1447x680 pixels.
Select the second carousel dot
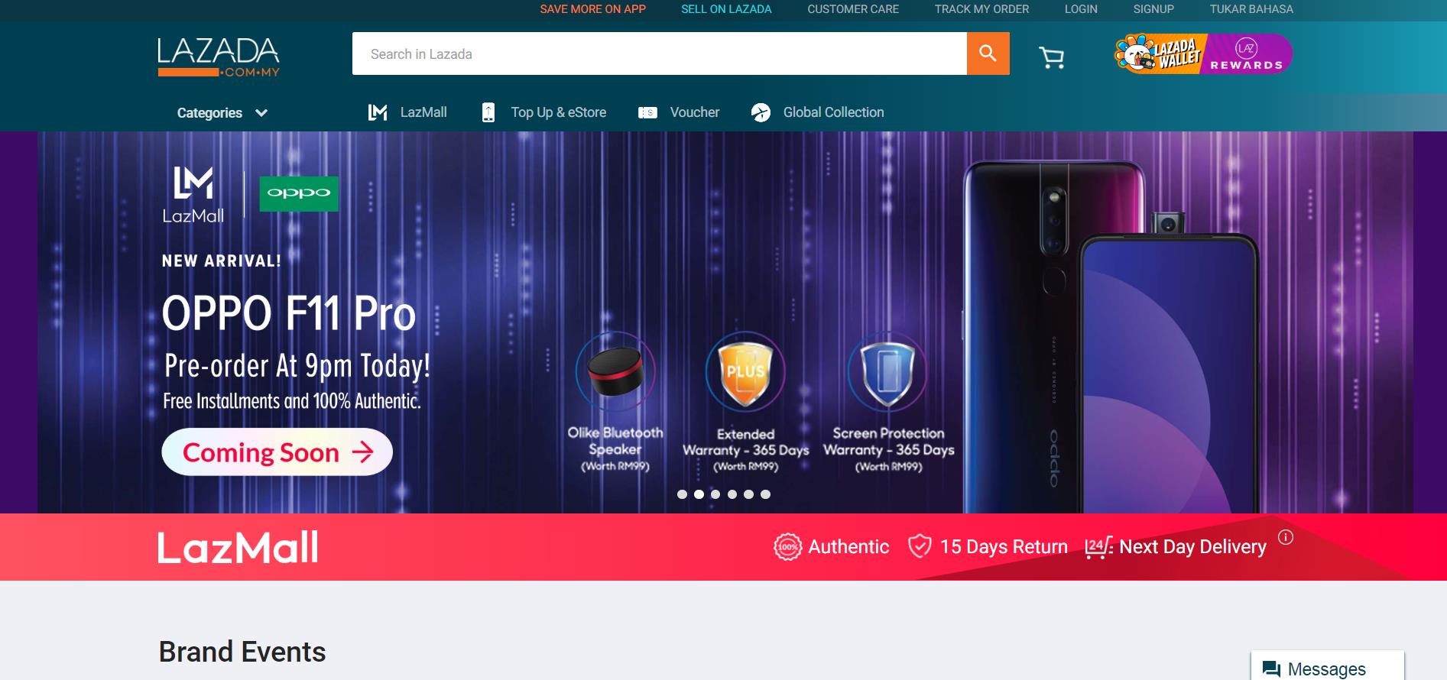(699, 494)
